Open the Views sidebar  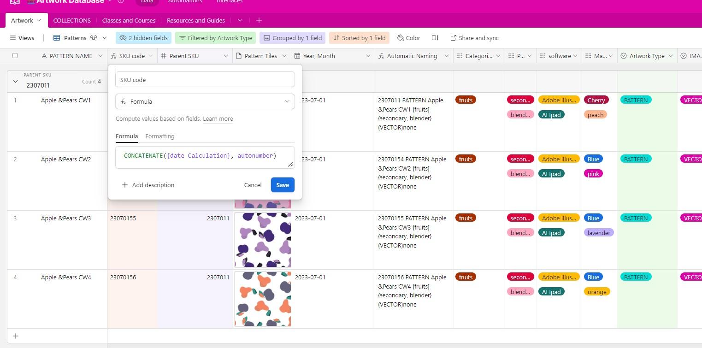22,38
